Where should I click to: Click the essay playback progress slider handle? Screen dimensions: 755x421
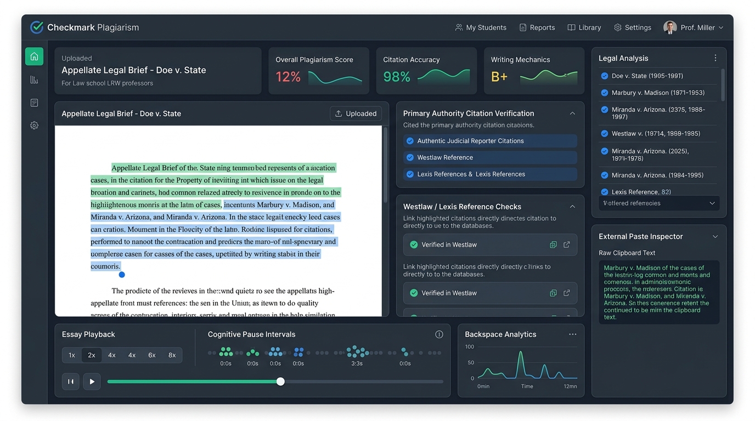(x=280, y=382)
